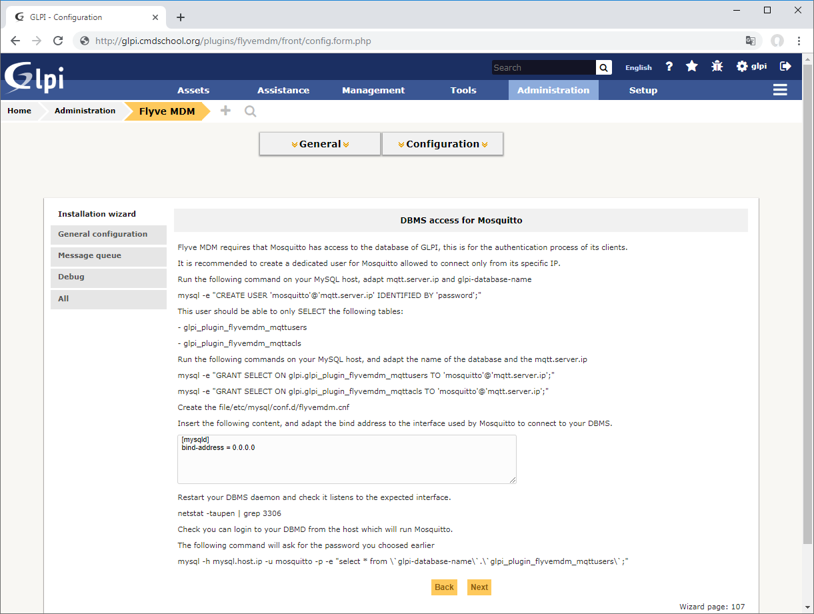This screenshot has width=814, height=614.
Task: Open the Assets menu
Action: tap(193, 90)
